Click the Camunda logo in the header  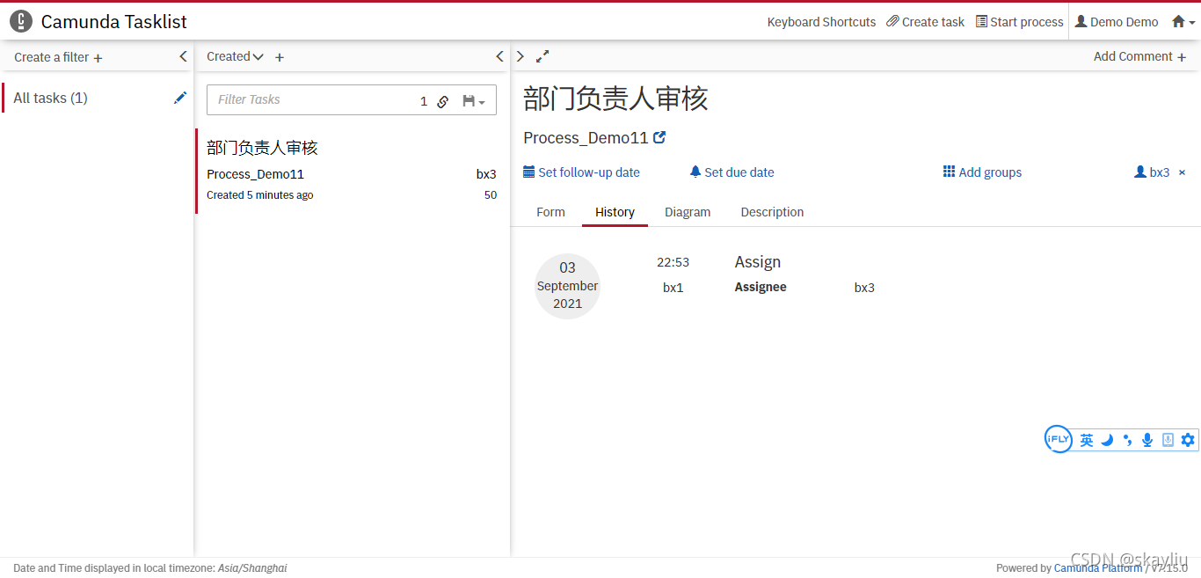point(20,21)
